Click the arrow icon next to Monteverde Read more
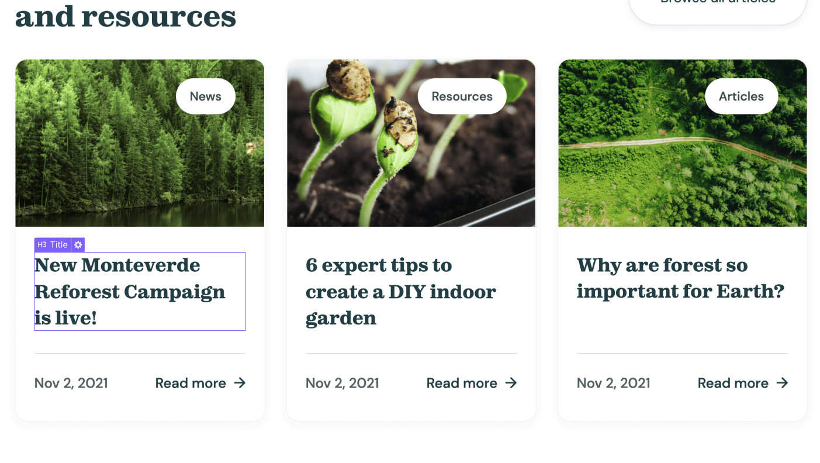Image resolution: width=820 pixels, height=463 pixels. 240,383
